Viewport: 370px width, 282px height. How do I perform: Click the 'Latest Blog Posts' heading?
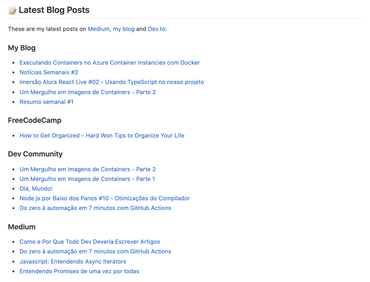click(x=54, y=10)
